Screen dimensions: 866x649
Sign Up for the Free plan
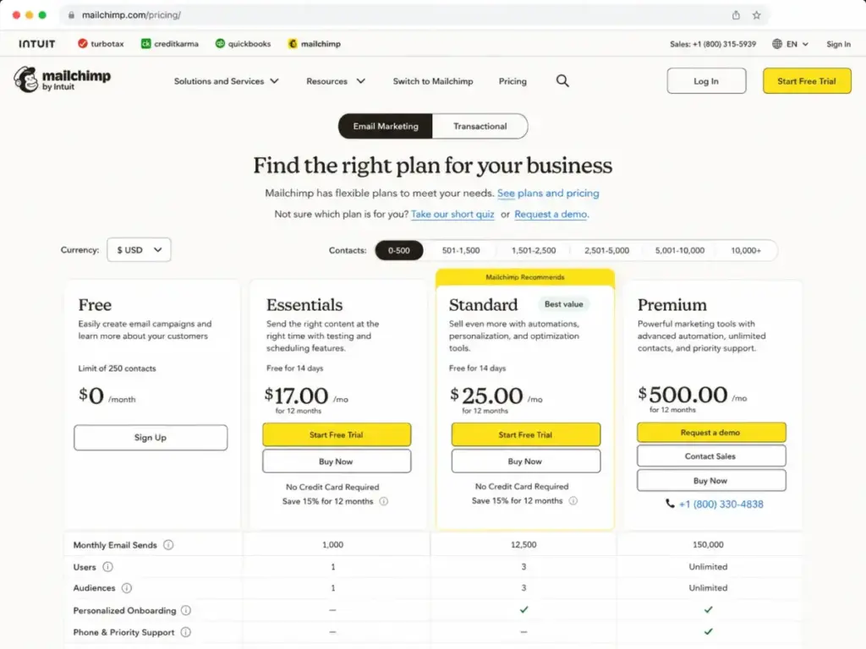click(x=151, y=437)
